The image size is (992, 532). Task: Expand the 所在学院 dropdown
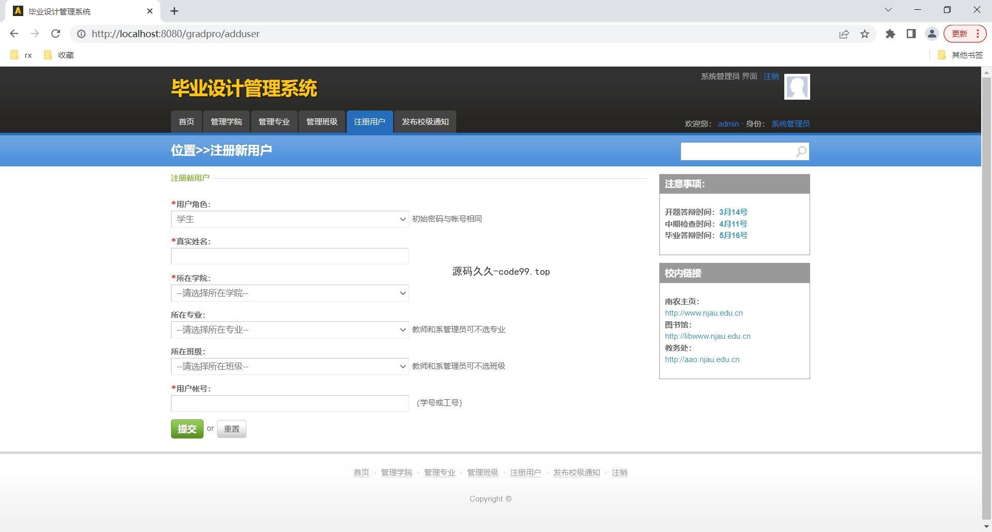coord(290,293)
